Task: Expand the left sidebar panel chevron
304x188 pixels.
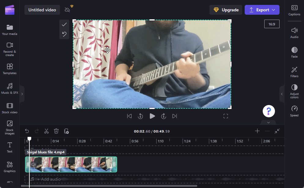Action: pos(22,94)
